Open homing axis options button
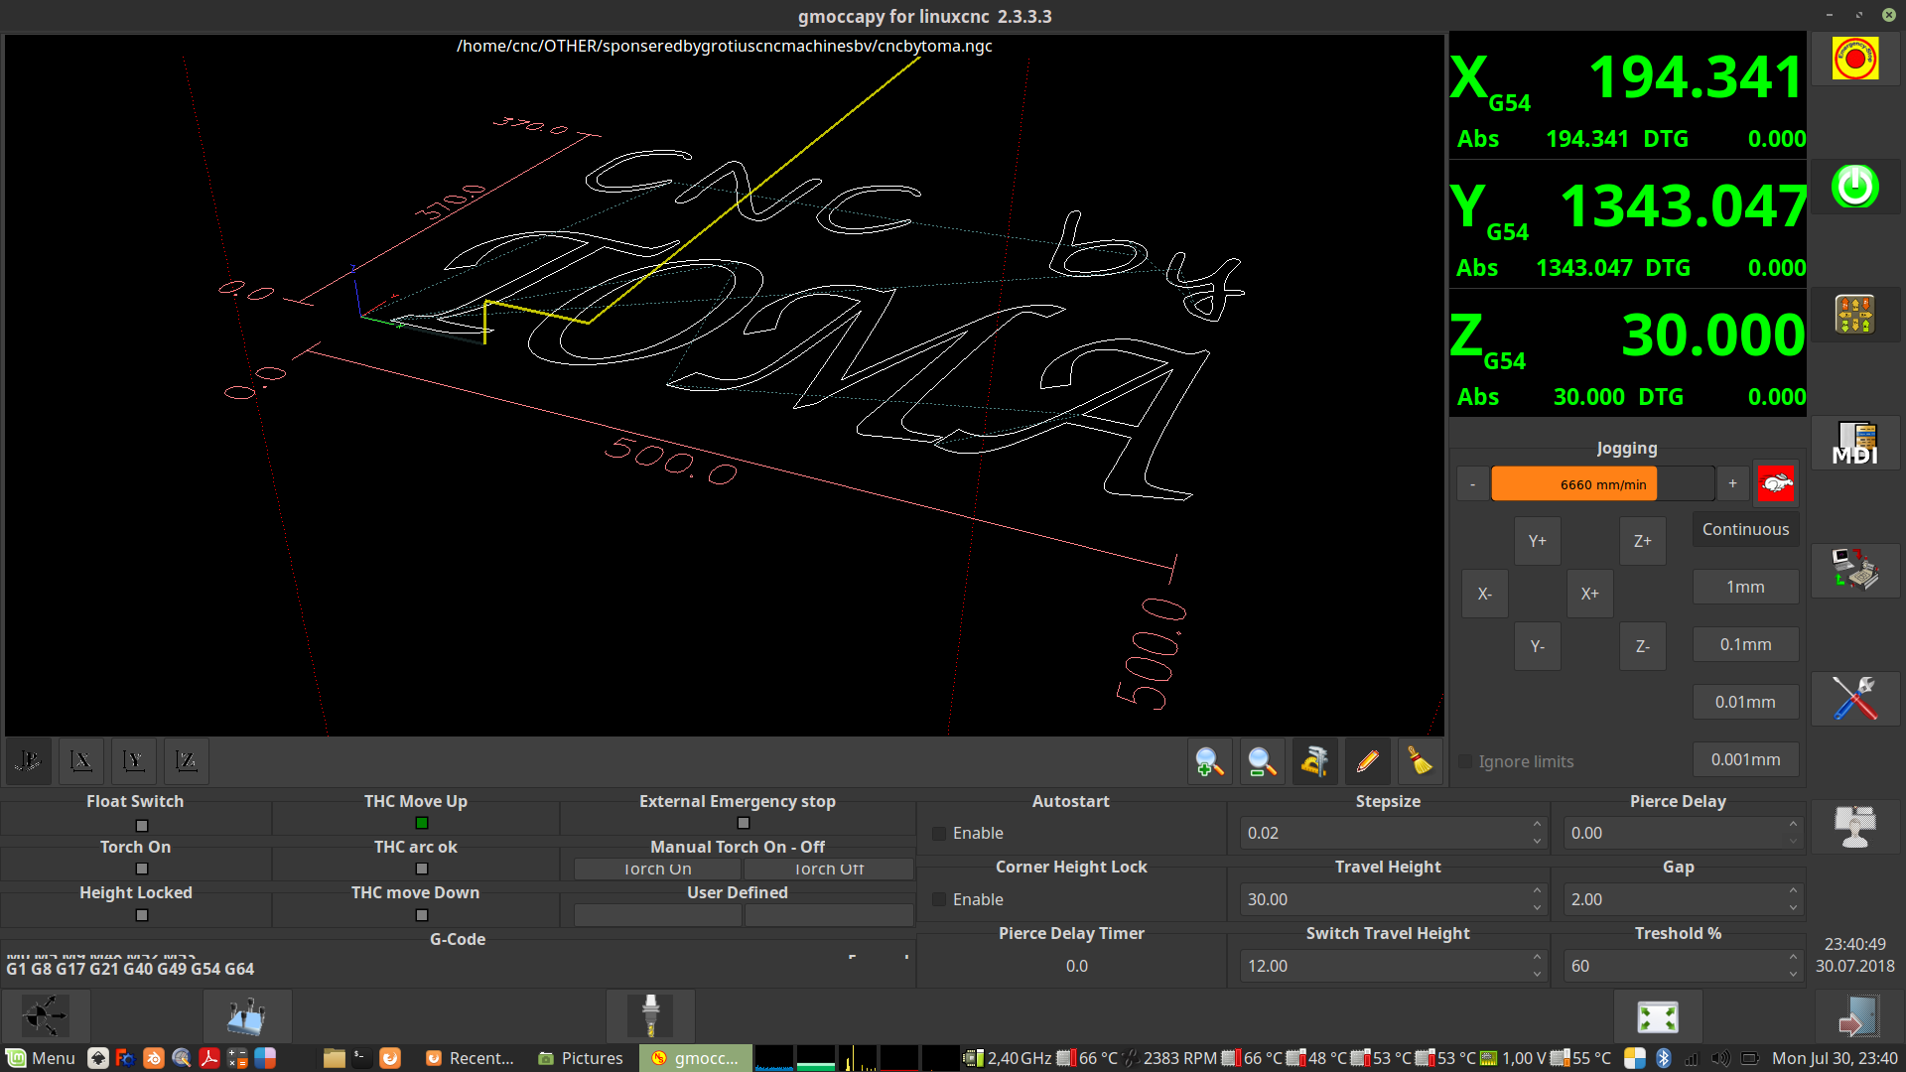The image size is (1906, 1072). [46, 1017]
